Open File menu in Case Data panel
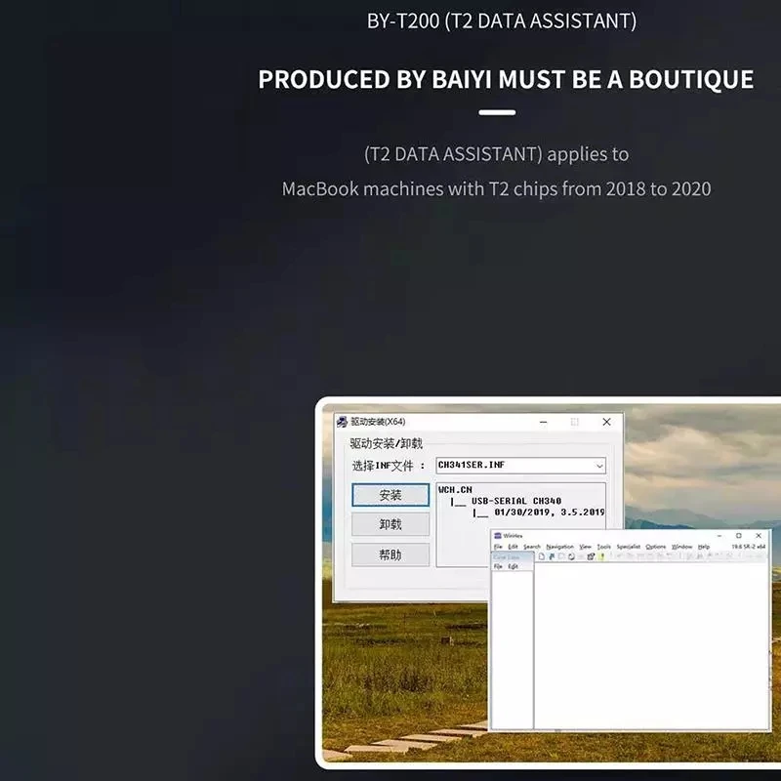Image resolution: width=781 pixels, height=781 pixels. click(498, 566)
